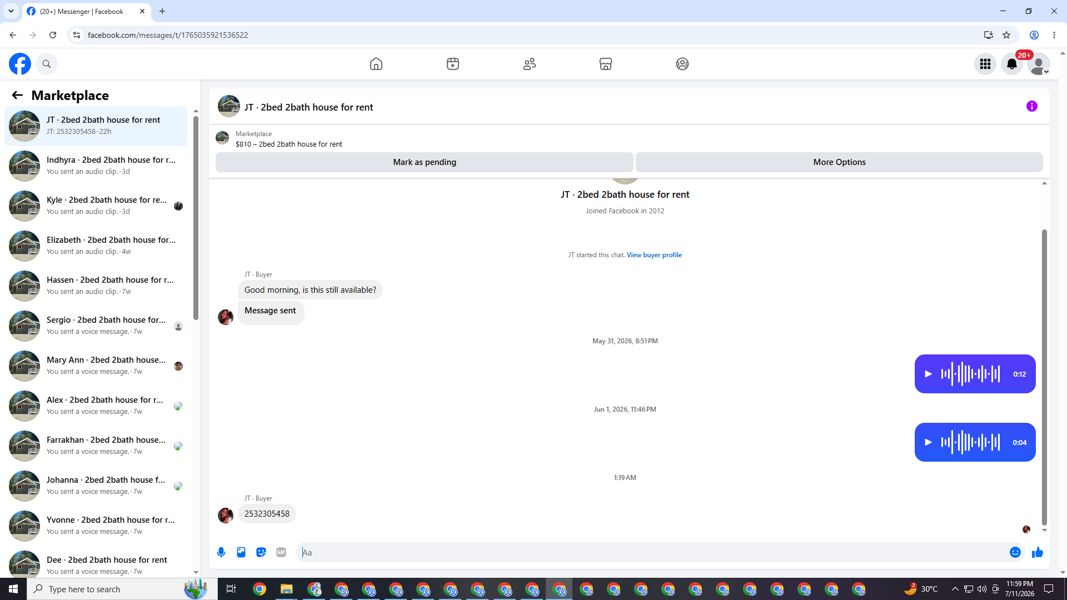Open the Marketplace storefront icon

pyautogui.click(x=606, y=64)
